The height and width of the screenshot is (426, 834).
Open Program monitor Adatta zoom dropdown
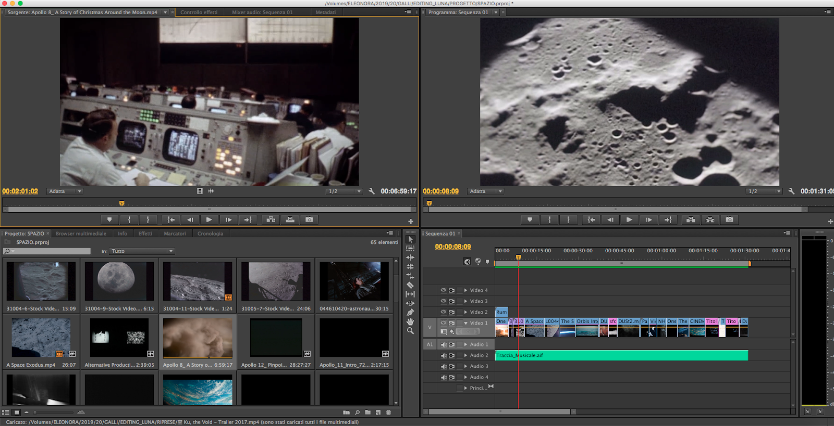coord(485,191)
